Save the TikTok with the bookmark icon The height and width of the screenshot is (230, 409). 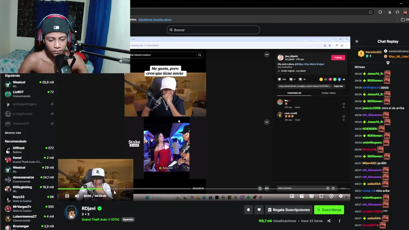coord(300,79)
